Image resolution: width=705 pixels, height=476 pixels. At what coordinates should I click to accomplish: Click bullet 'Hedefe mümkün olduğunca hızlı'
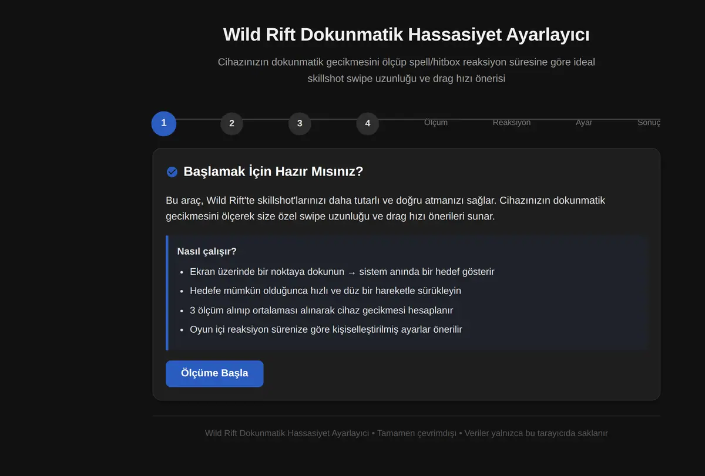point(325,291)
